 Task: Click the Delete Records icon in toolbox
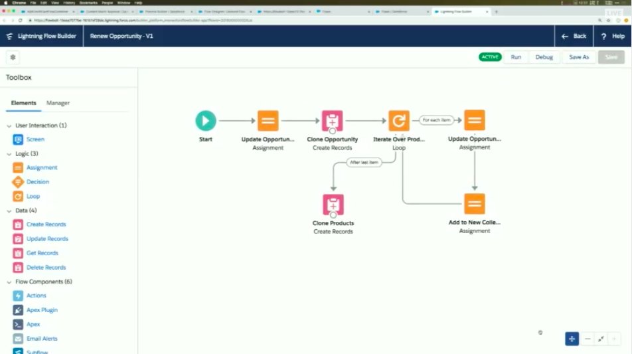18,267
